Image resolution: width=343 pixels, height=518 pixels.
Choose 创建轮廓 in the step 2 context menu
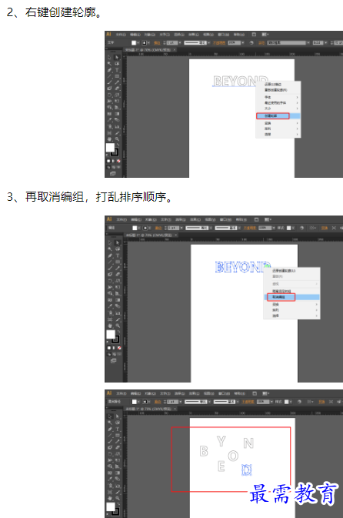tap(278, 116)
